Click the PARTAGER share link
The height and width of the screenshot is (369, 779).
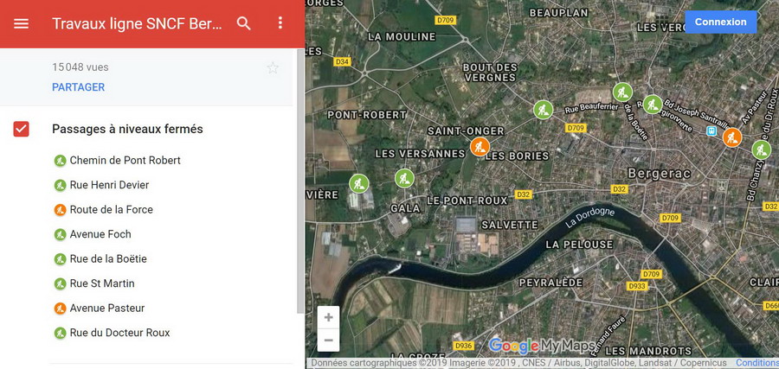(78, 87)
